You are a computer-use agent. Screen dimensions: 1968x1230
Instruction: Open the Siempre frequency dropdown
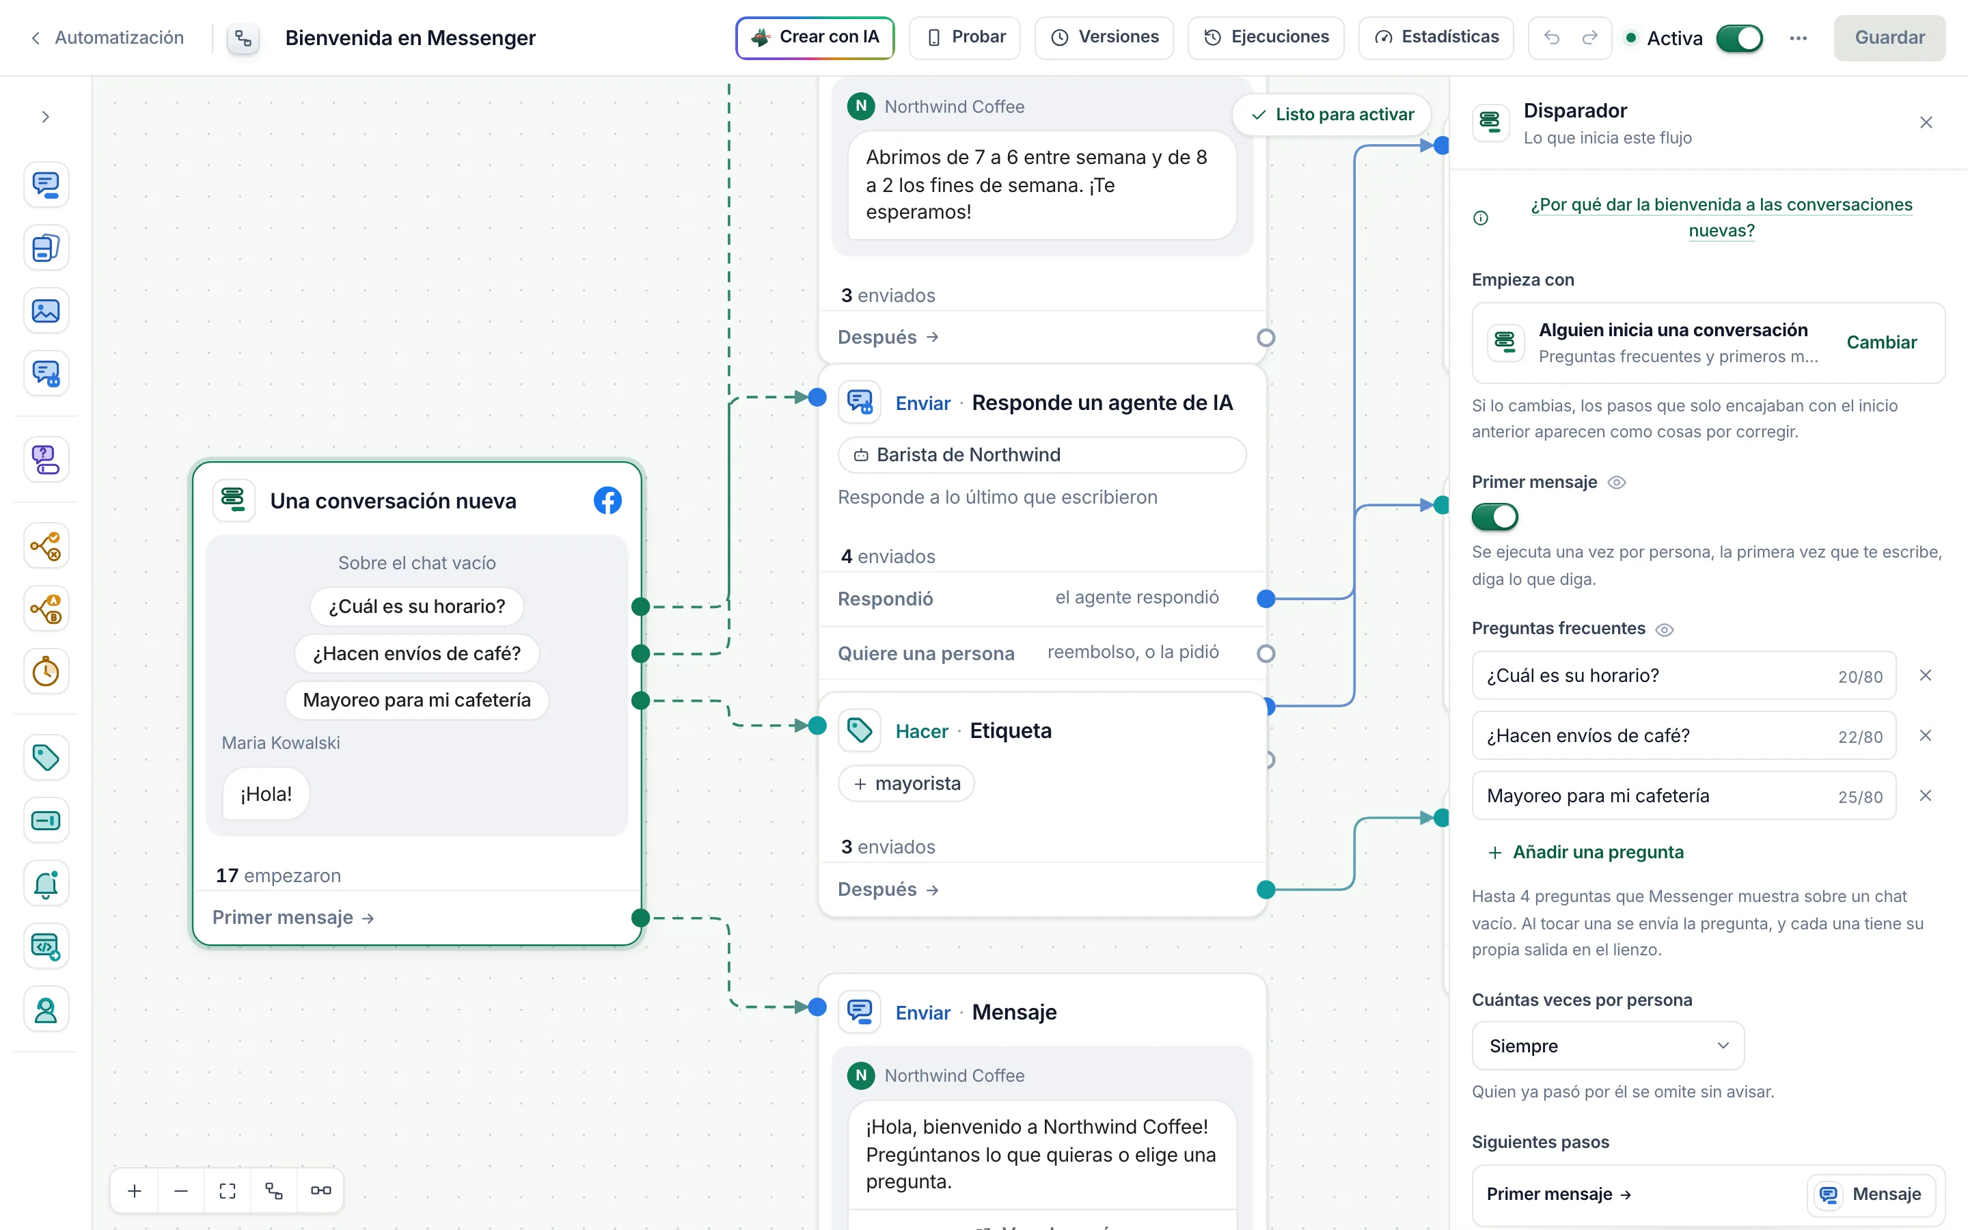[x=1608, y=1045]
